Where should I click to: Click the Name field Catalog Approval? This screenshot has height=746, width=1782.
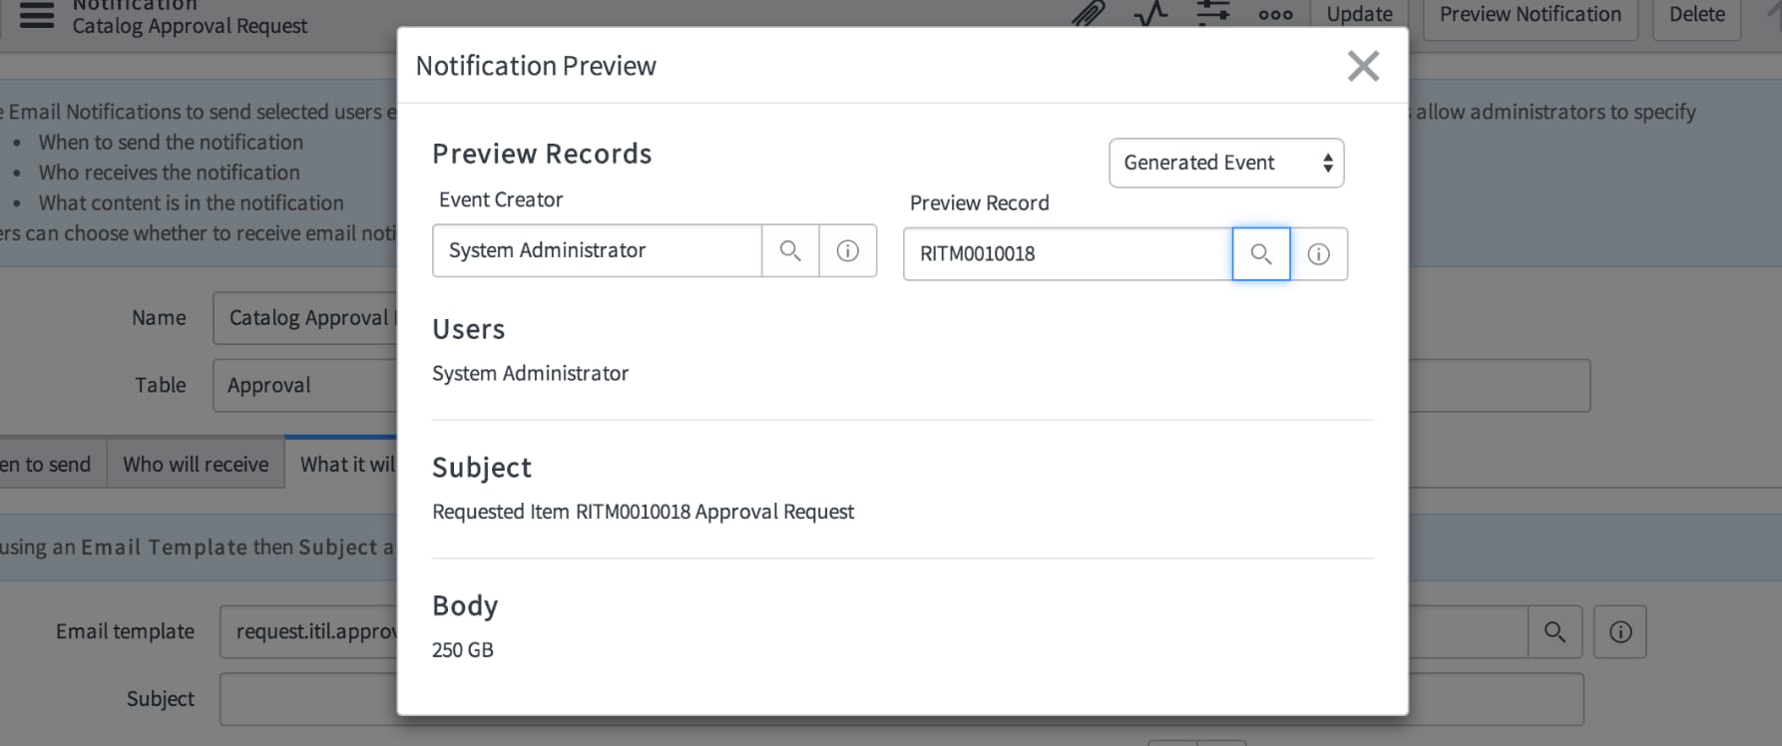click(x=305, y=318)
